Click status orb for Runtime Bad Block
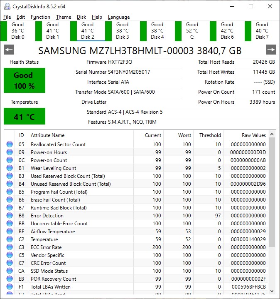 pyautogui.click(x=10, y=207)
